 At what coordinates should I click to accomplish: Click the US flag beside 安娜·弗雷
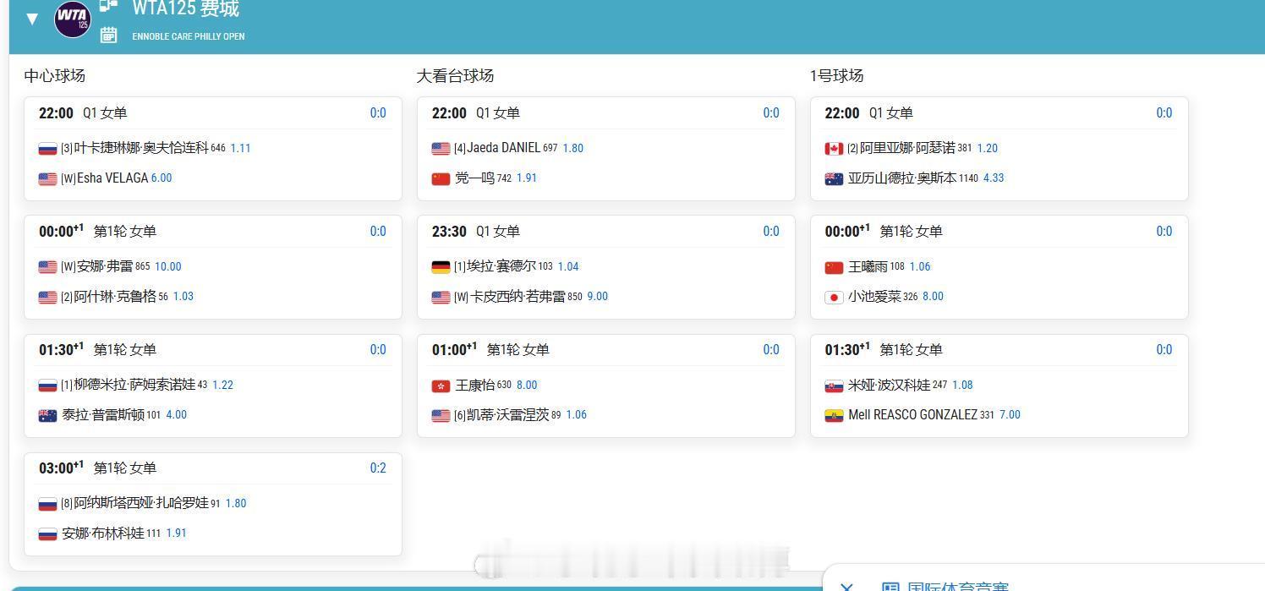point(47,267)
